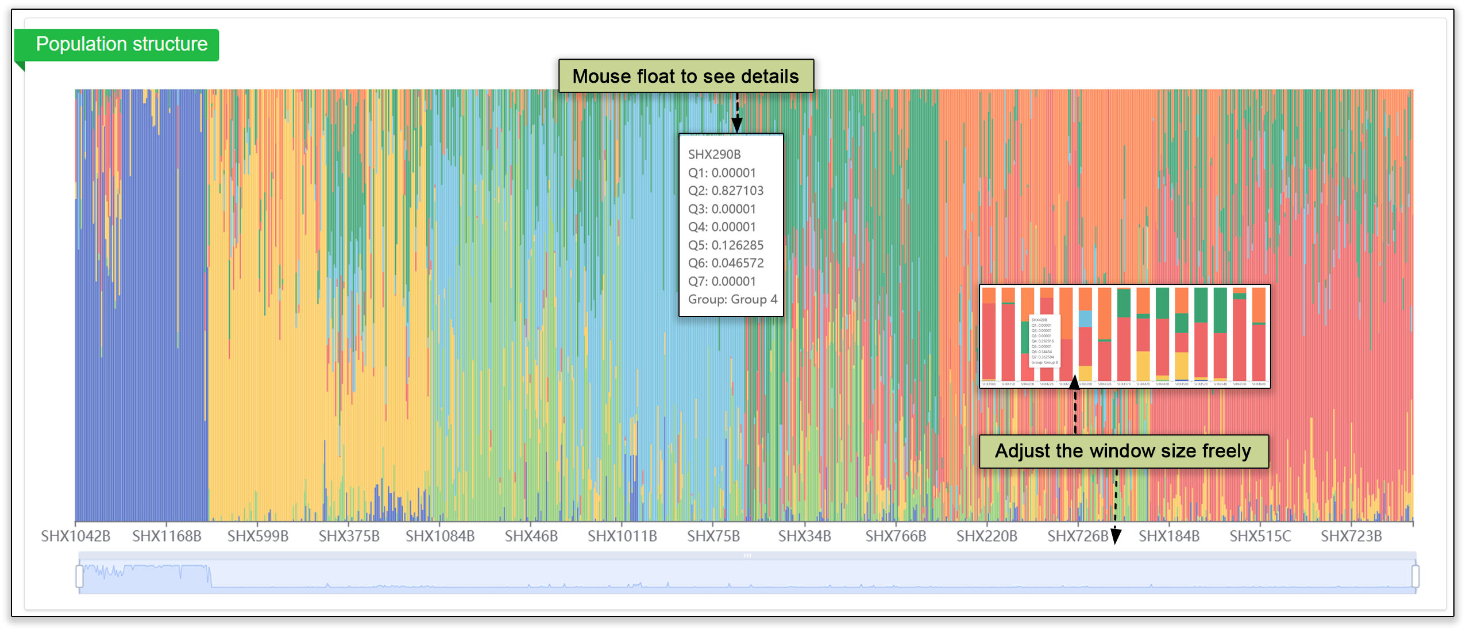This screenshot has width=1466, height=629.
Task: Click the 'Adjust the window size freely' callout
Action: pos(1123,451)
